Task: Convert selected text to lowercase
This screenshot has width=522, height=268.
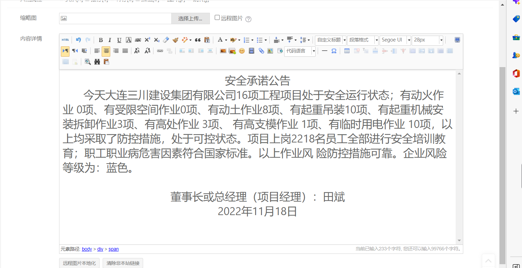Action: click(147, 51)
